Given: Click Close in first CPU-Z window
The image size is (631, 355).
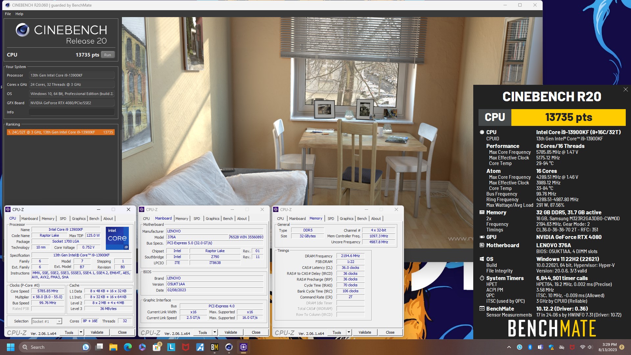Looking at the screenshot, I should click(x=122, y=332).
